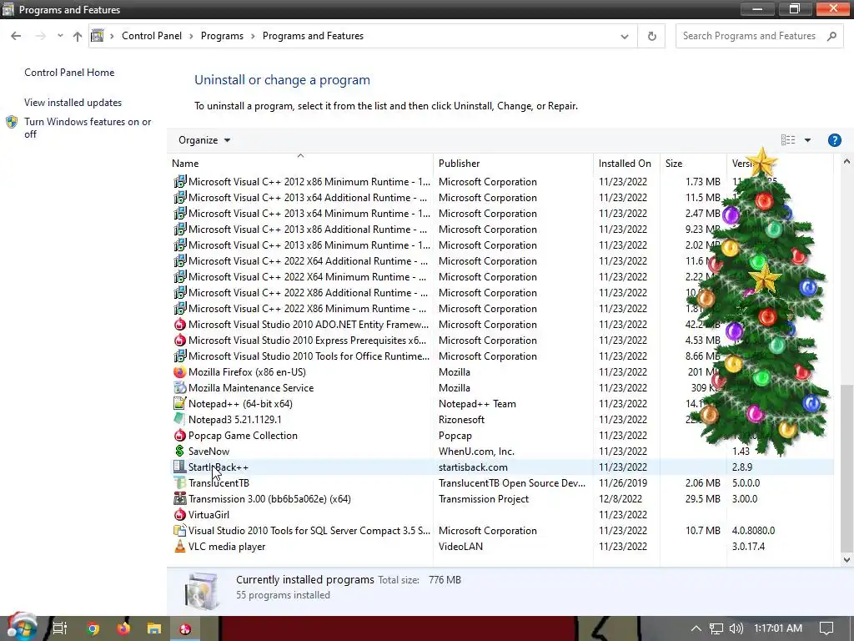Viewport: 854px width, 641px height.
Task: Sort by the Publisher column header
Action: point(513,163)
